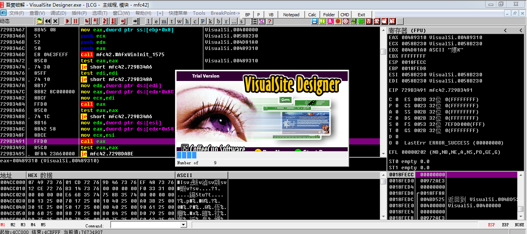Click the green up-down arrows plugin icon
The height and width of the screenshot is (234, 527).
[x=322, y=21]
